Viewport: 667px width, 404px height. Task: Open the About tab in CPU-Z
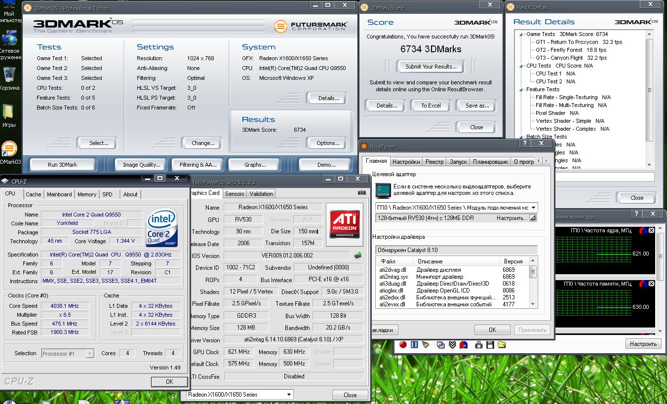tap(130, 194)
